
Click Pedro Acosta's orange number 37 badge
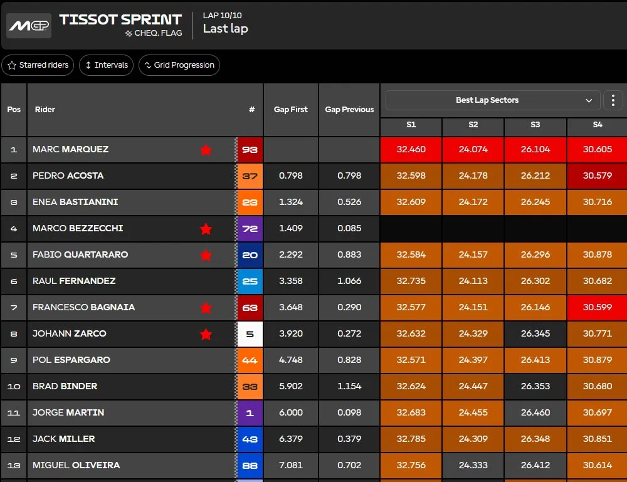click(250, 176)
